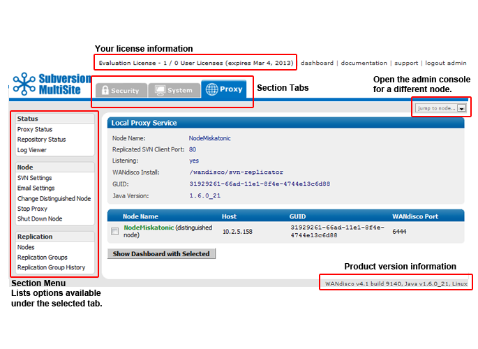Switch to the Security tab
The height and width of the screenshot is (349, 478).
pos(121,90)
